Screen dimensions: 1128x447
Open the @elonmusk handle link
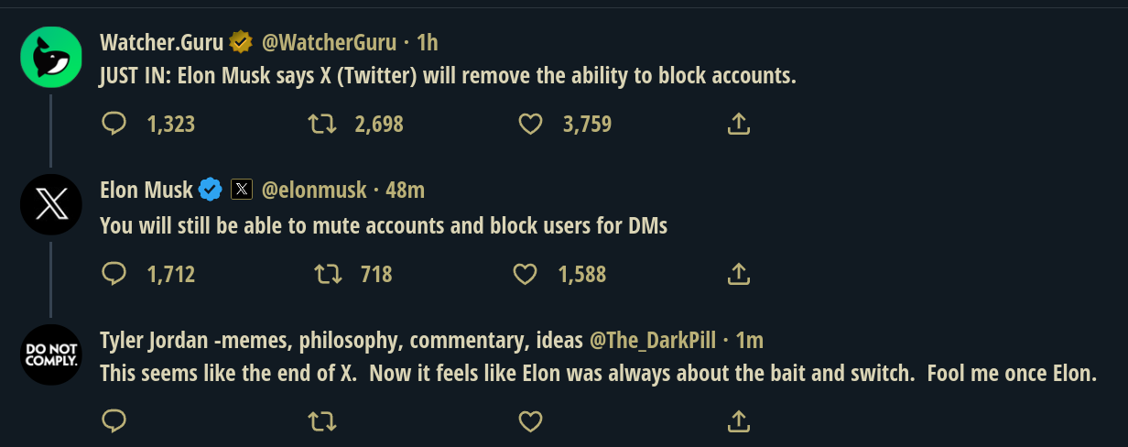pos(314,190)
